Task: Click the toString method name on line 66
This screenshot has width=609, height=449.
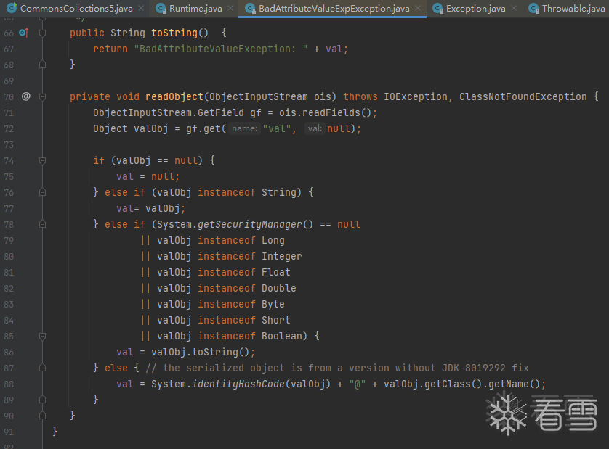Action: click(174, 33)
